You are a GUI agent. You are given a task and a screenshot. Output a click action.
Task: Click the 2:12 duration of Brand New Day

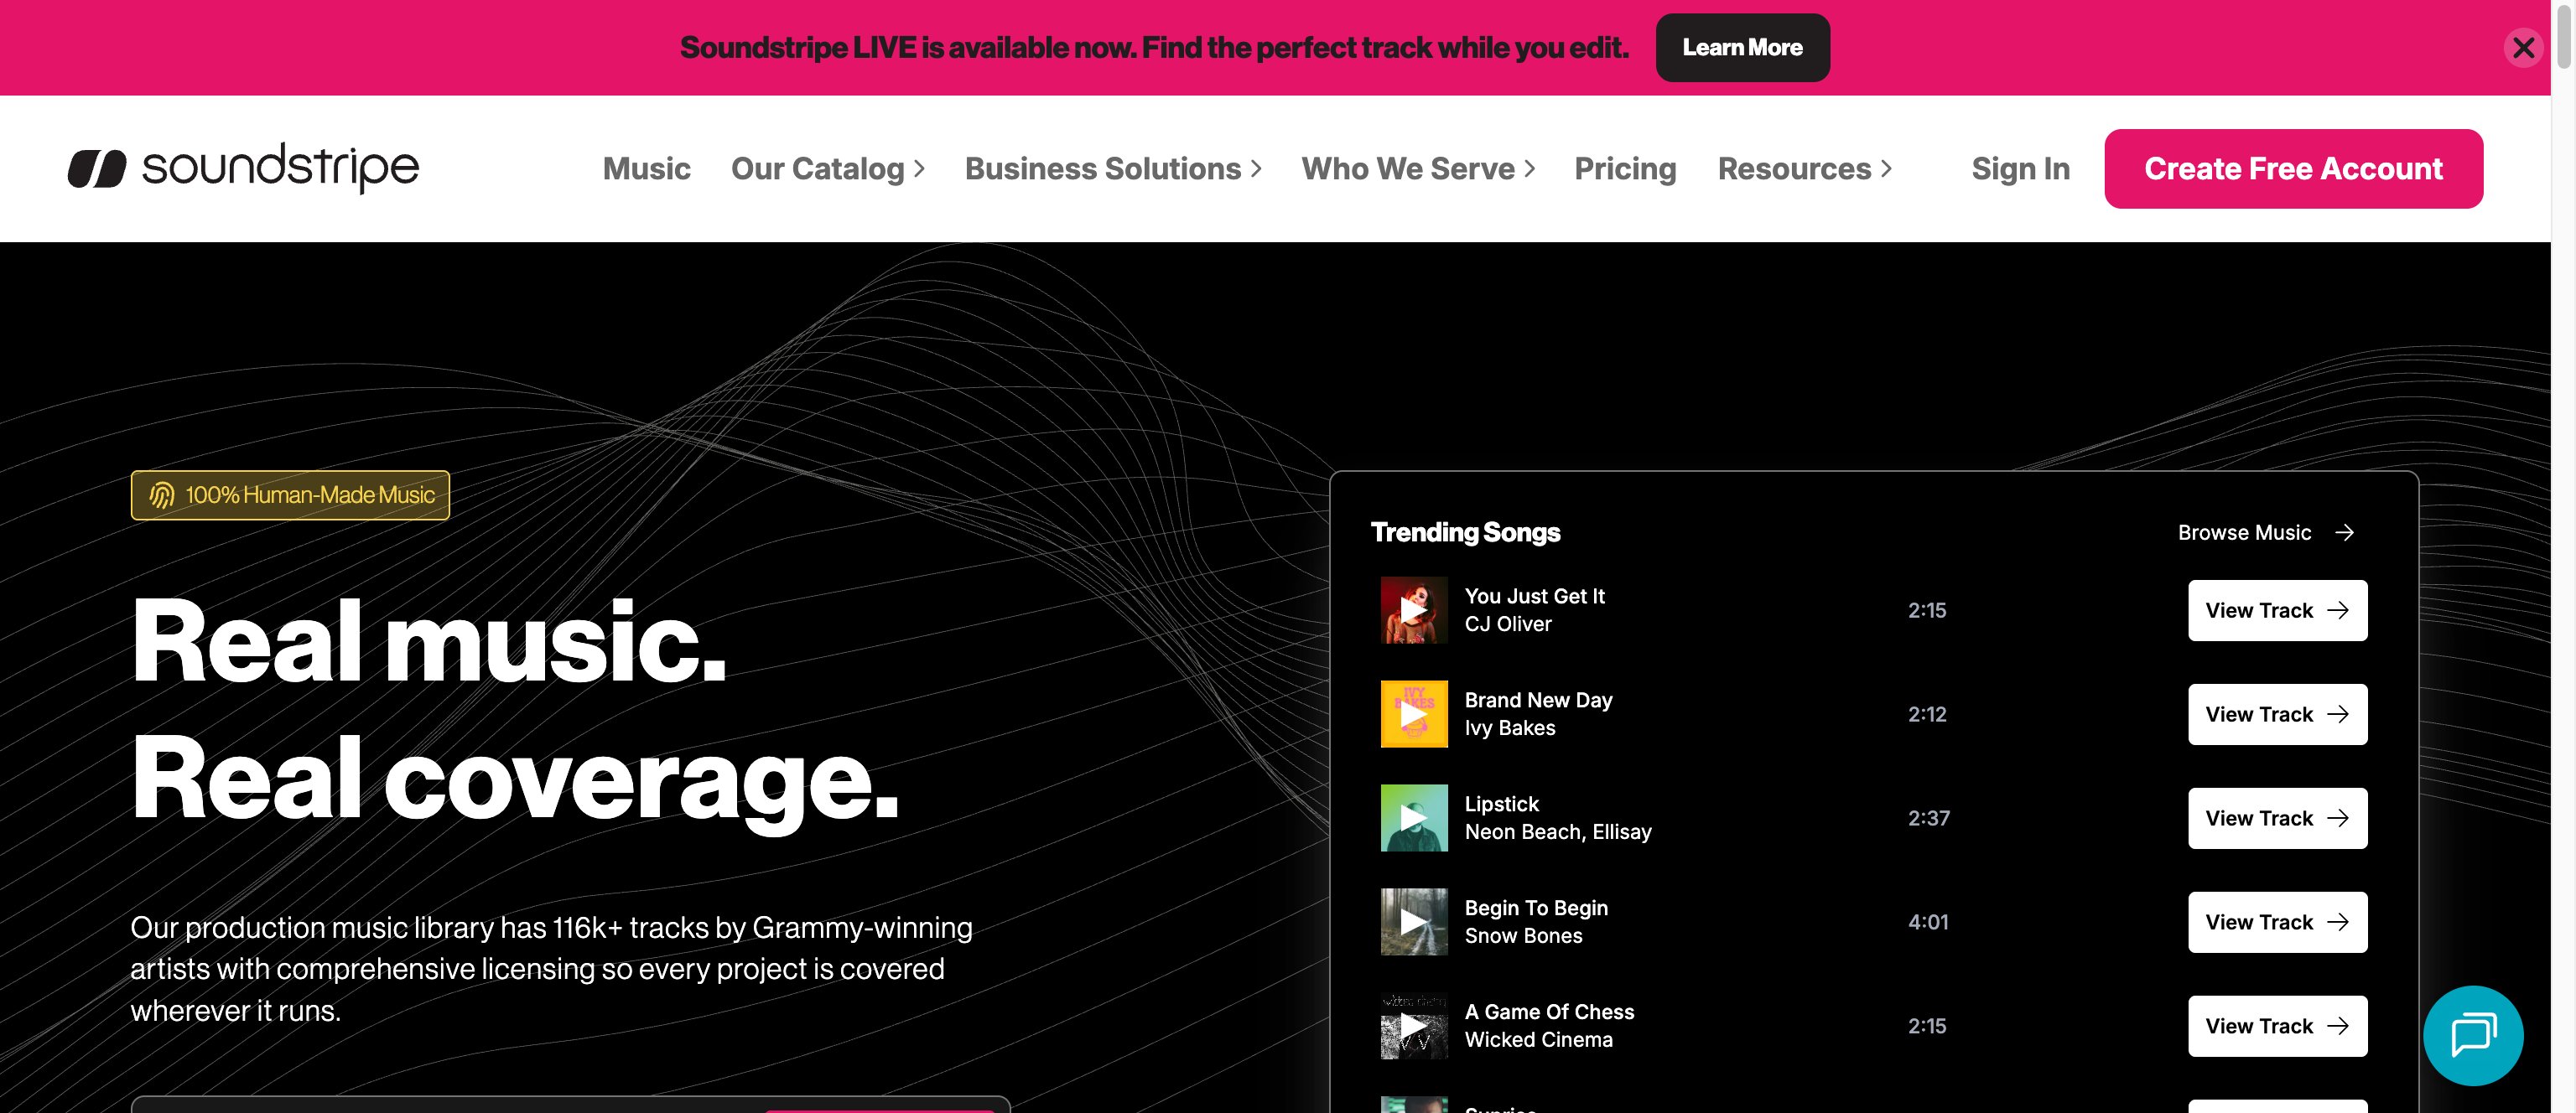[x=1926, y=713]
